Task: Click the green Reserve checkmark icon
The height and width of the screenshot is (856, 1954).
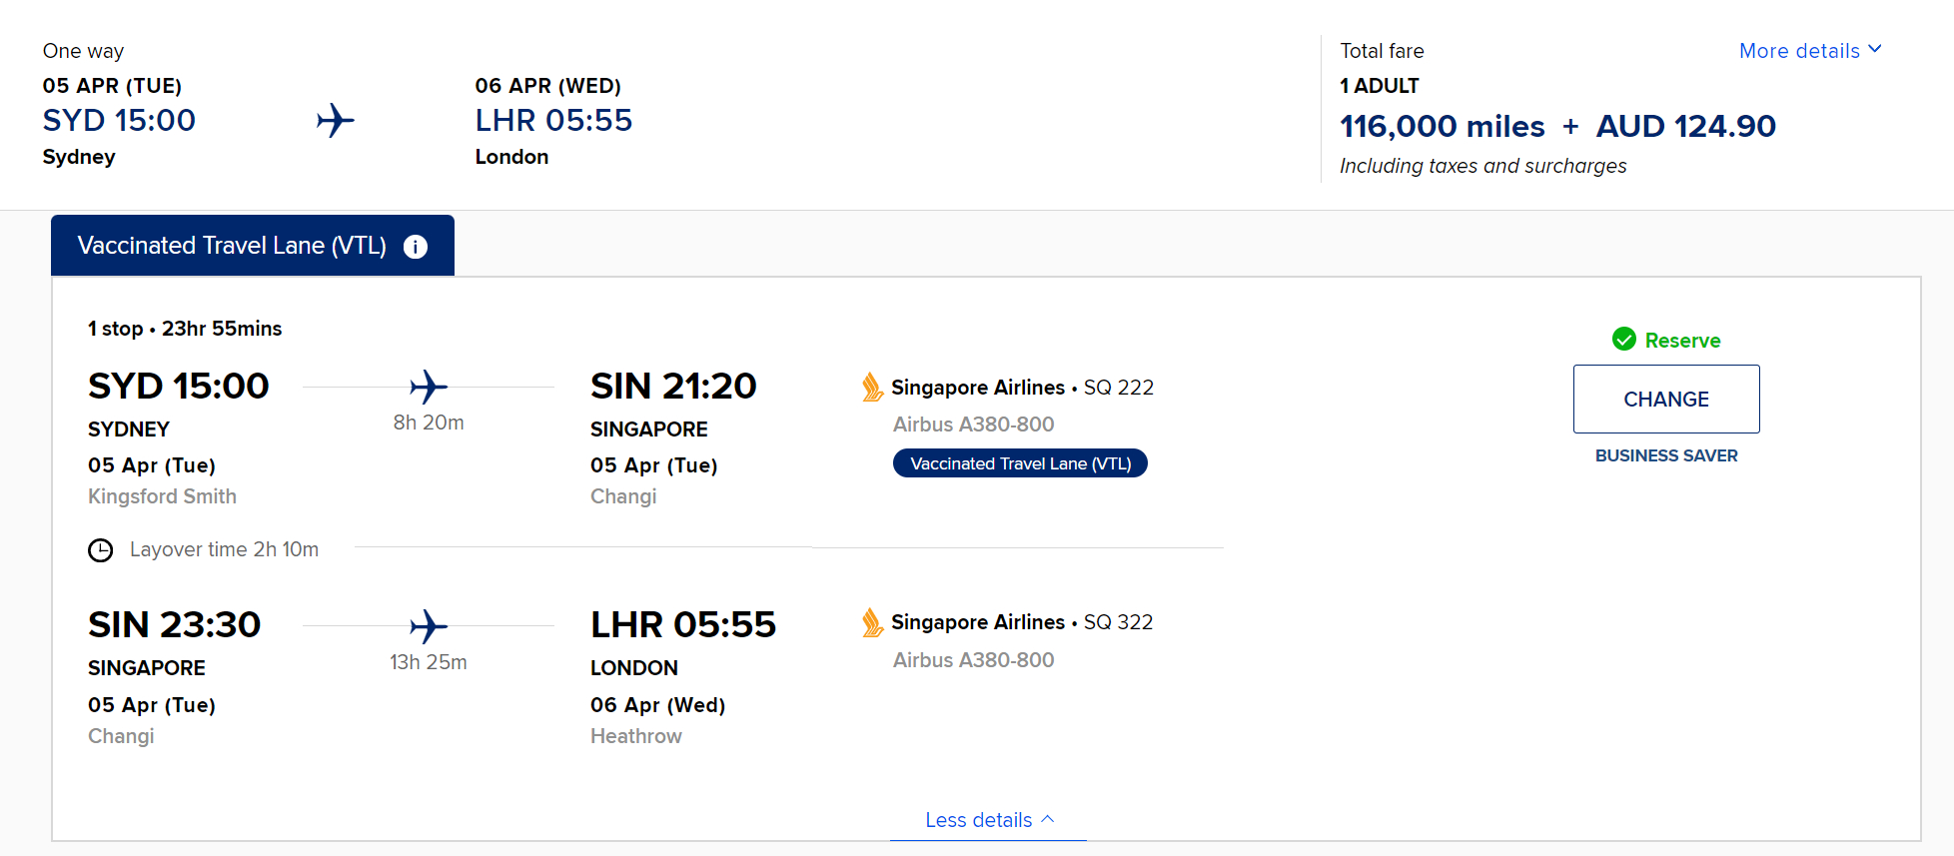Action: (1624, 340)
